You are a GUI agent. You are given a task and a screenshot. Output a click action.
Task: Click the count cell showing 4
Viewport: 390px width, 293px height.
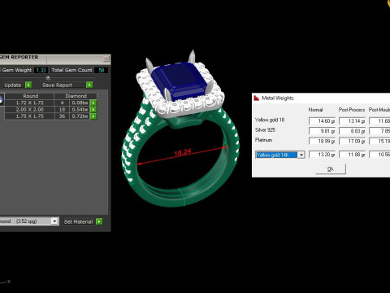point(62,103)
